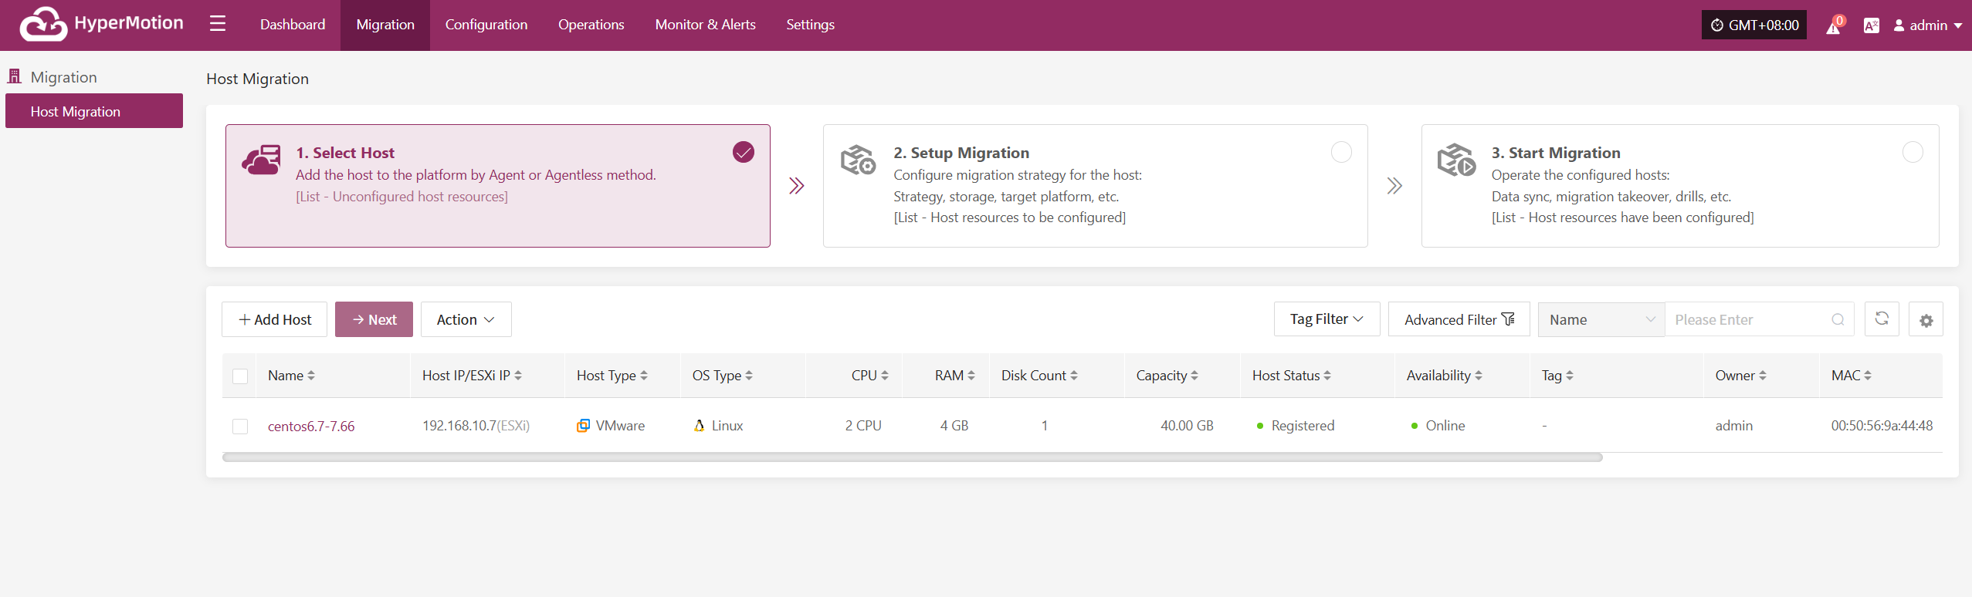Sort by CPU column

pyautogui.click(x=885, y=376)
